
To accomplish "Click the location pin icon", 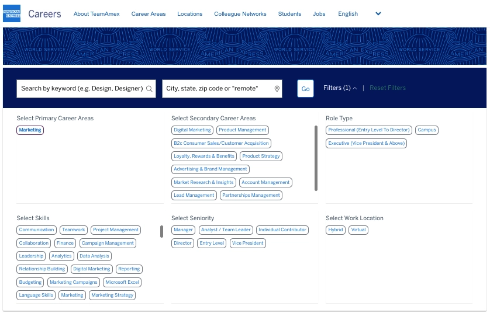I will point(277,89).
